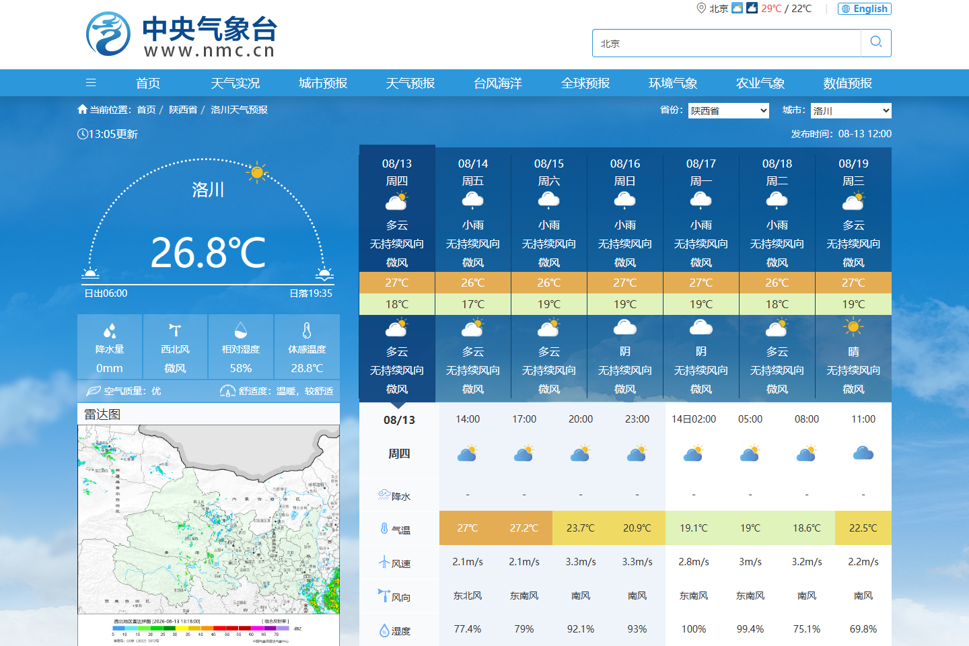969x646 pixels.
Task: Click the globe icon in English button
Action: coord(846,9)
